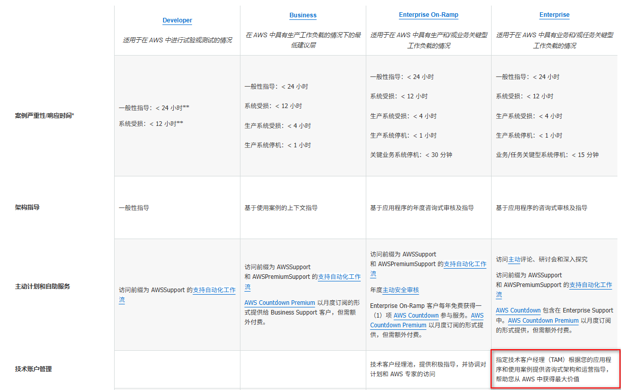Select the 架构指导 row header
The height and width of the screenshot is (390, 621).
click(28, 208)
